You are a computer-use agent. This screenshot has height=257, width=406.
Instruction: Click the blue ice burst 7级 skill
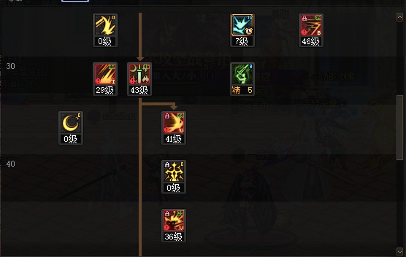[x=242, y=30]
